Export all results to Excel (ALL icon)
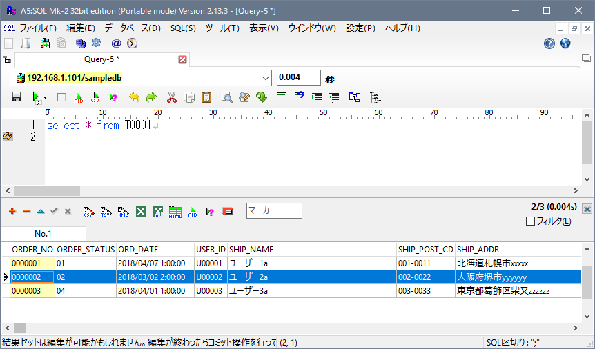 tap(158, 212)
